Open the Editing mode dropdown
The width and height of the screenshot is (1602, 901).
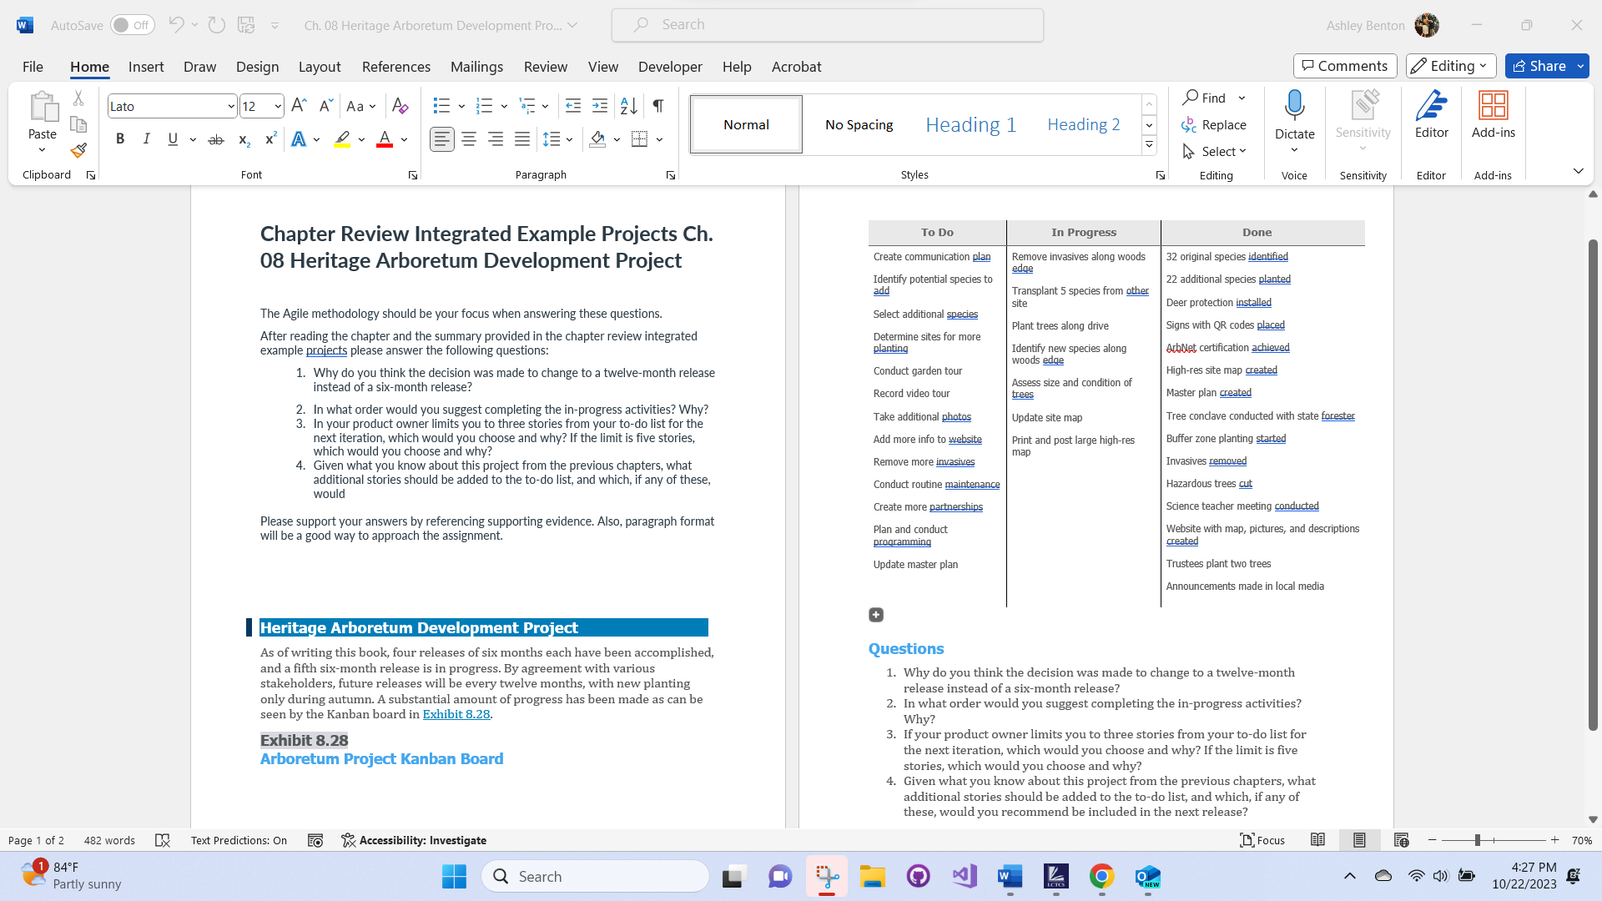1450,65
